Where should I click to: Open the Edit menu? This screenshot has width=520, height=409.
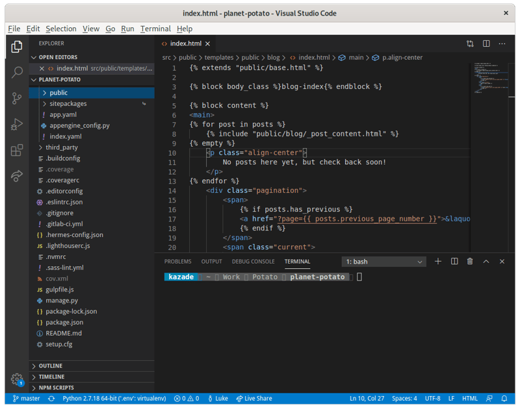point(33,29)
